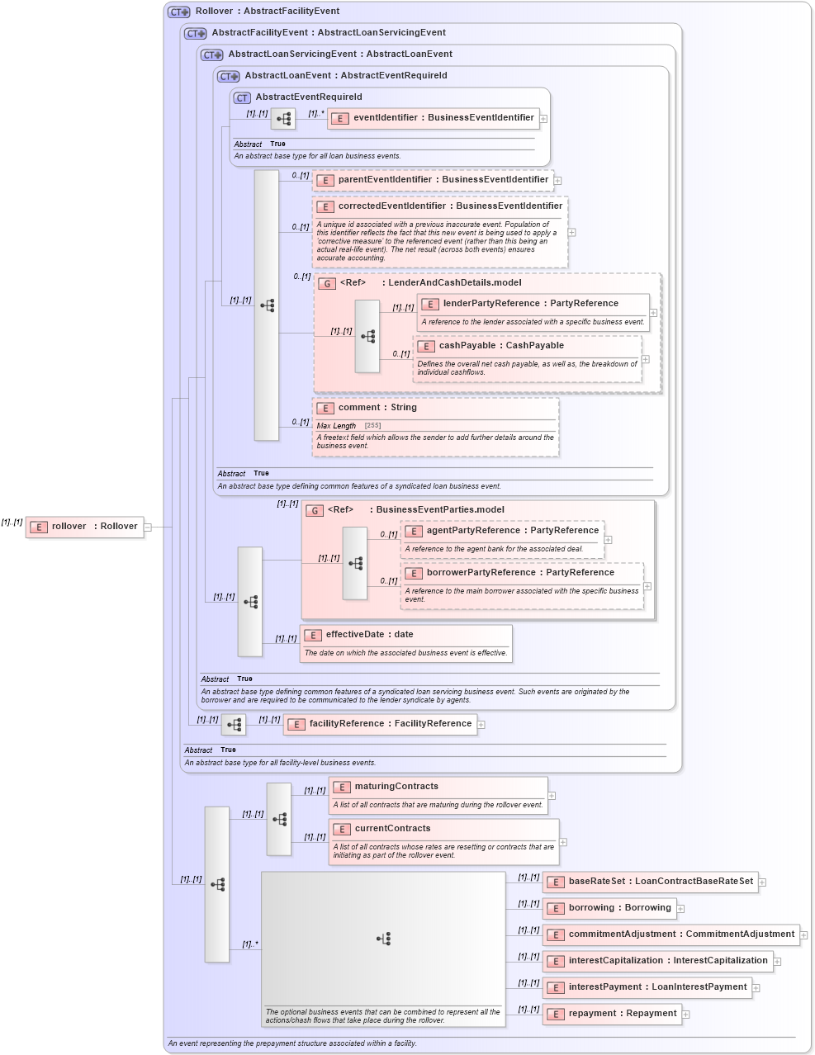Select the rollover : Rollover root element
This screenshot has height=1055, width=815.
(83, 527)
